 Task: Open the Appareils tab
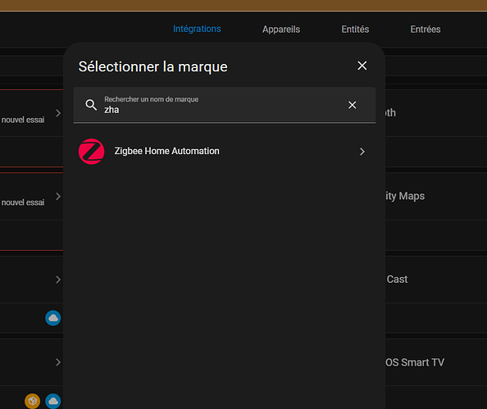tap(281, 30)
